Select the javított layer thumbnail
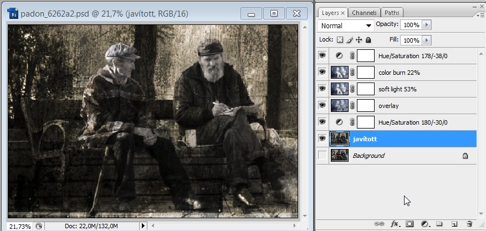Screen dimensions: 486x231 pos(339,138)
